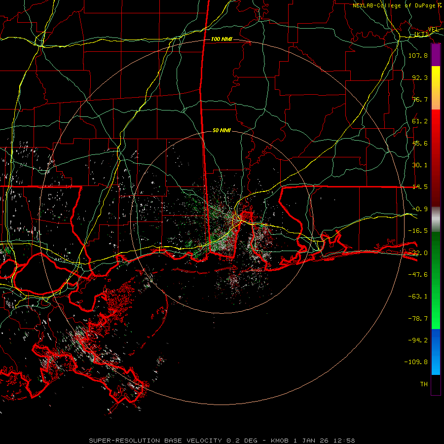Select the 45.6 velocity scale value
This screenshot has width=444, height=444.
[x=420, y=143]
